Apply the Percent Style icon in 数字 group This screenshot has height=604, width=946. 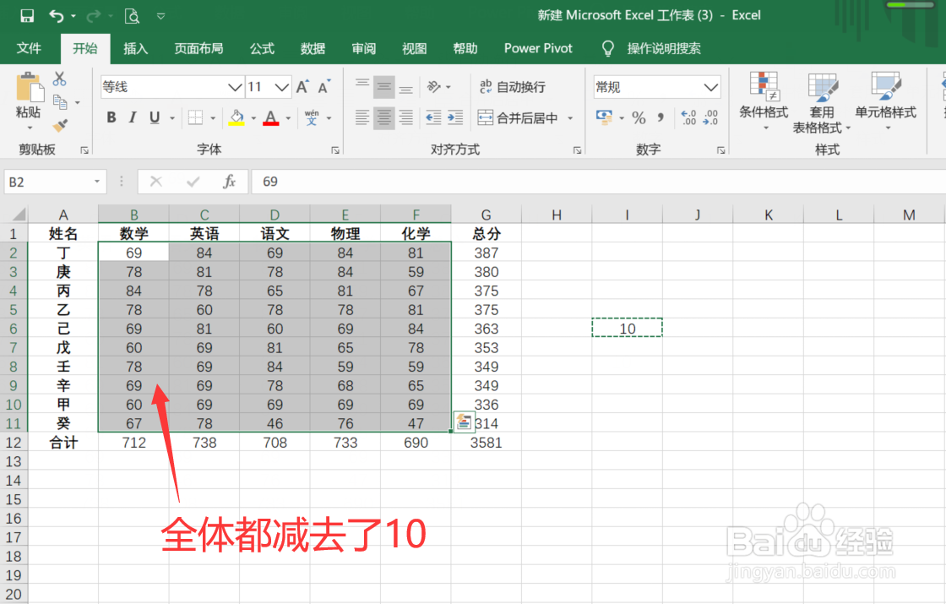point(640,117)
